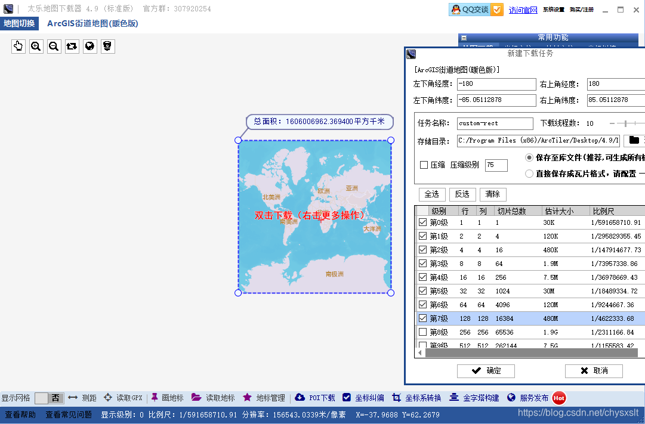645x424 pixels.
Task: Select the pan hand tool
Action: pyautogui.click(x=18, y=46)
